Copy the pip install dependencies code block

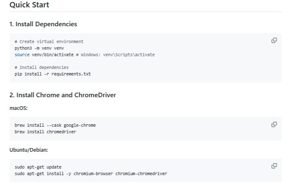(274, 41)
